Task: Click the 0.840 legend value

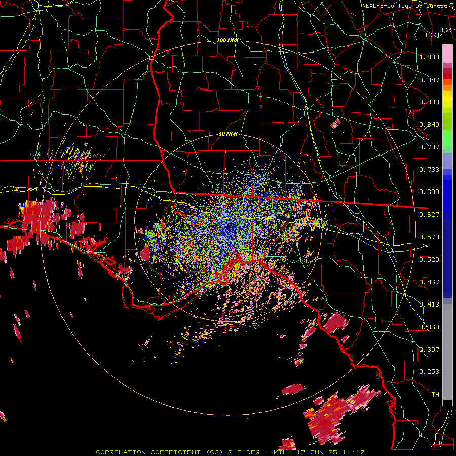Action: click(429, 125)
